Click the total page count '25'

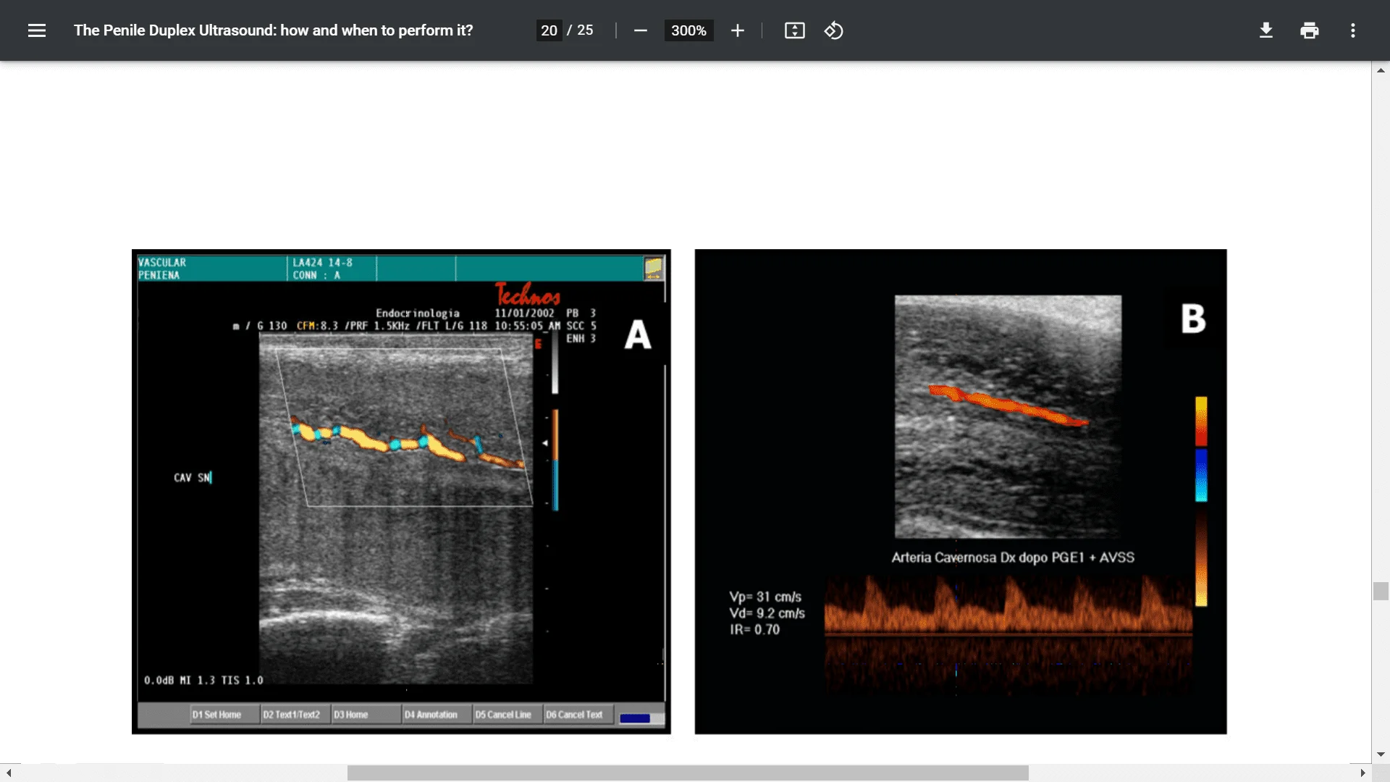(585, 30)
